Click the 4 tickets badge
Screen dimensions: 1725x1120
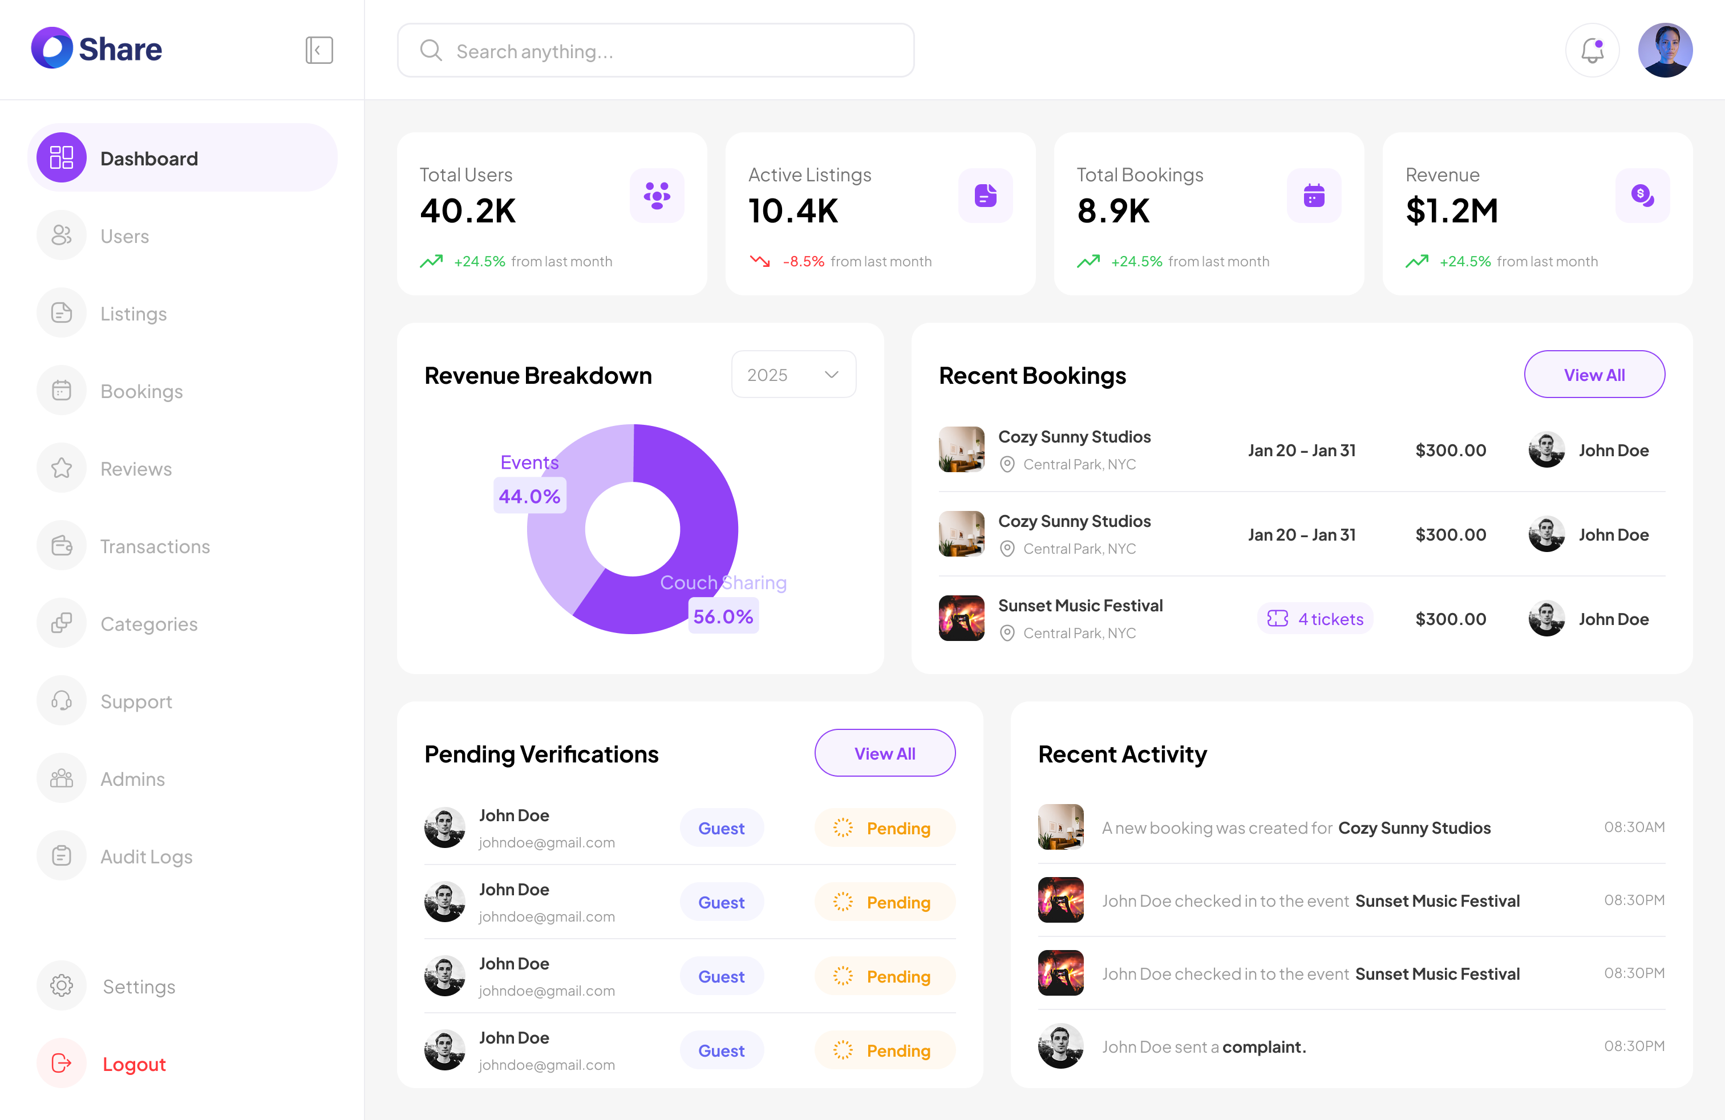pyautogui.click(x=1315, y=619)
